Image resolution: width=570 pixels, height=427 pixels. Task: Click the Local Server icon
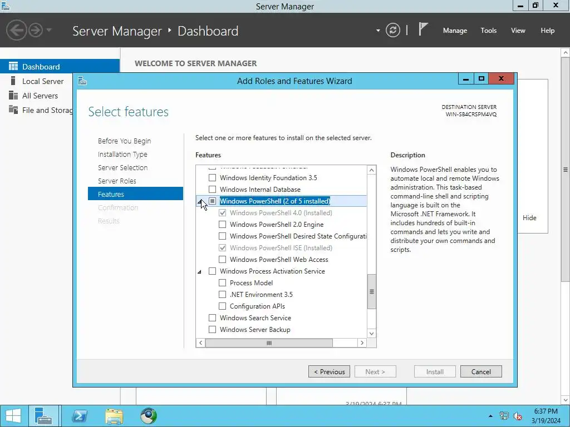click(x=13, y=81)
